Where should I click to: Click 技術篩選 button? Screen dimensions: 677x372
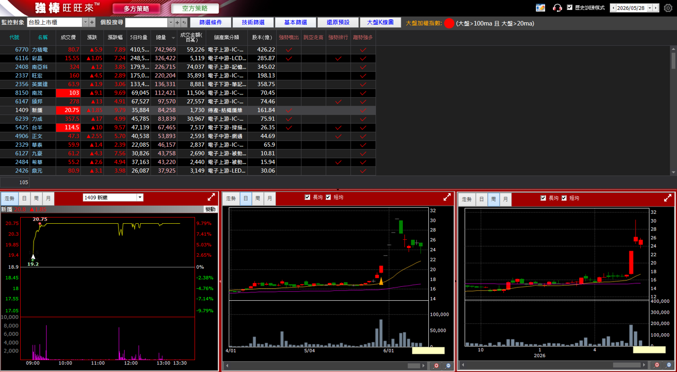tap(253, 22)
